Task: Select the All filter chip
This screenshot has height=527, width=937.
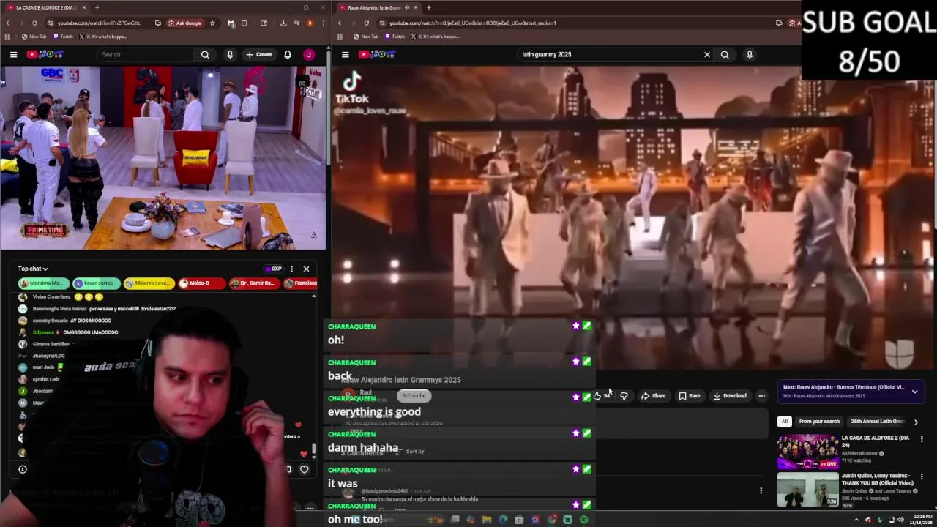Action: (x=784, y=422)
